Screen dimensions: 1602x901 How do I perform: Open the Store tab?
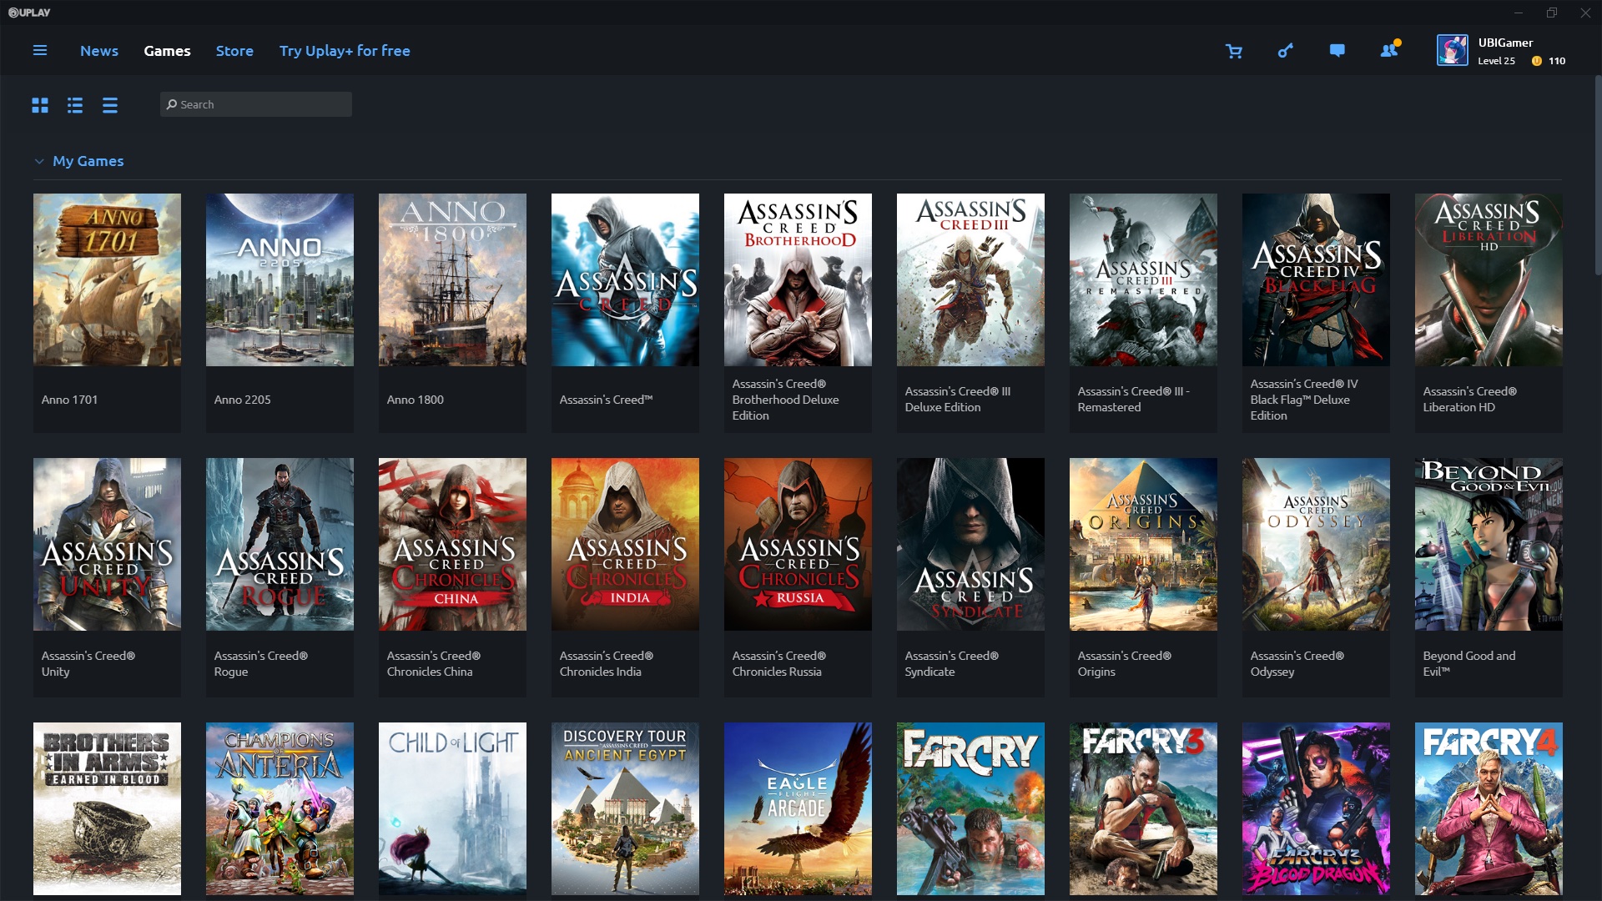234,51
